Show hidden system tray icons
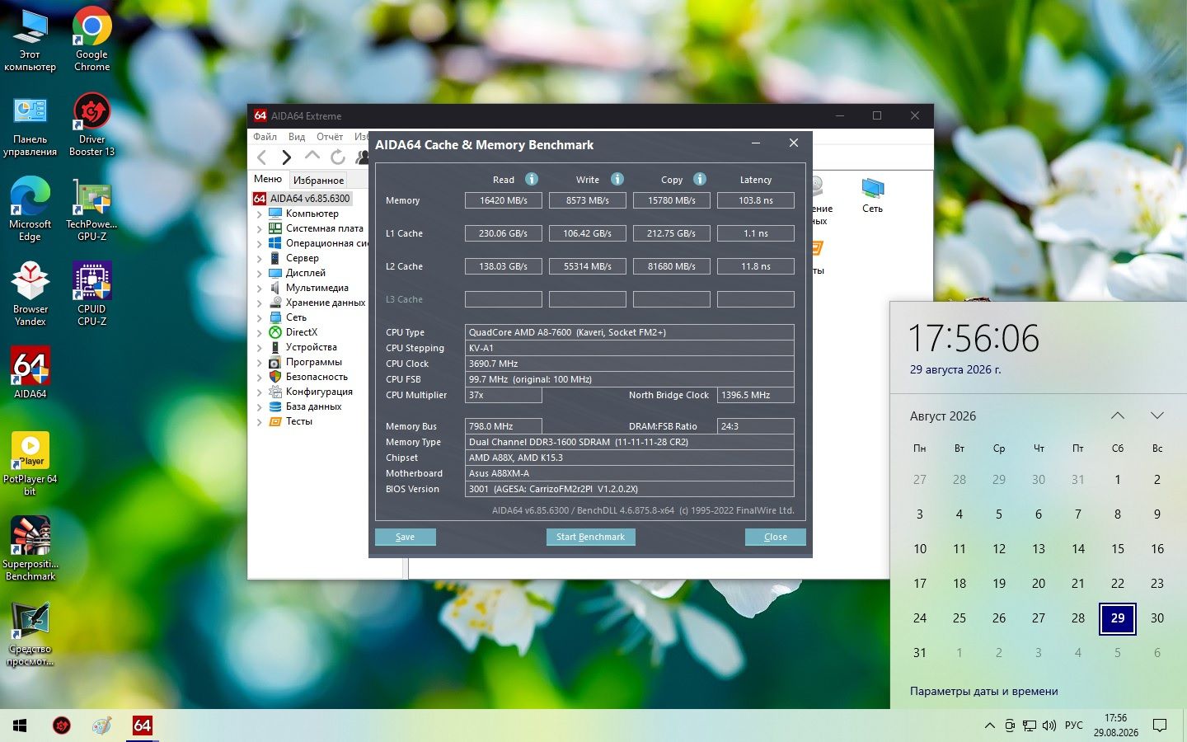This screenshot has height=742, width=1187. (x=989, y=726)
